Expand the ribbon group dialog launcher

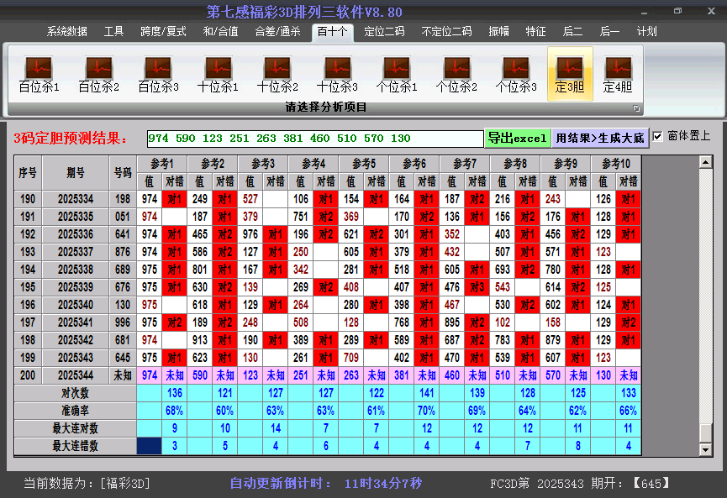[x=636, y=108]
